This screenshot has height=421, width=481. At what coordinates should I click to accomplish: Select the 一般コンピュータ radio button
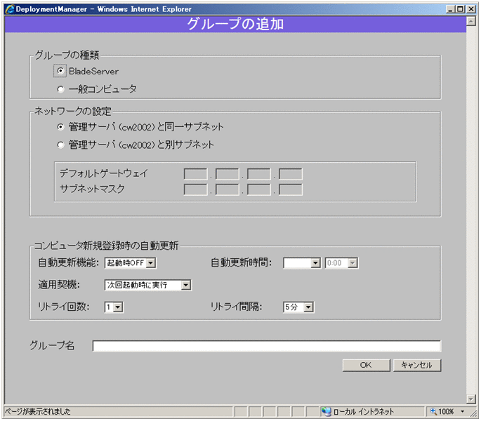coord(60,89)
